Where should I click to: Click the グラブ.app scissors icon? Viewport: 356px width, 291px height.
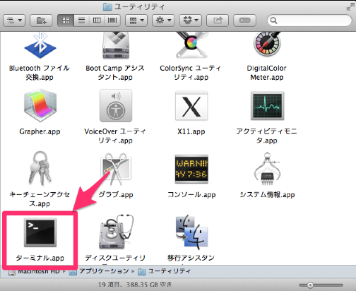click(x=116, y=169)
